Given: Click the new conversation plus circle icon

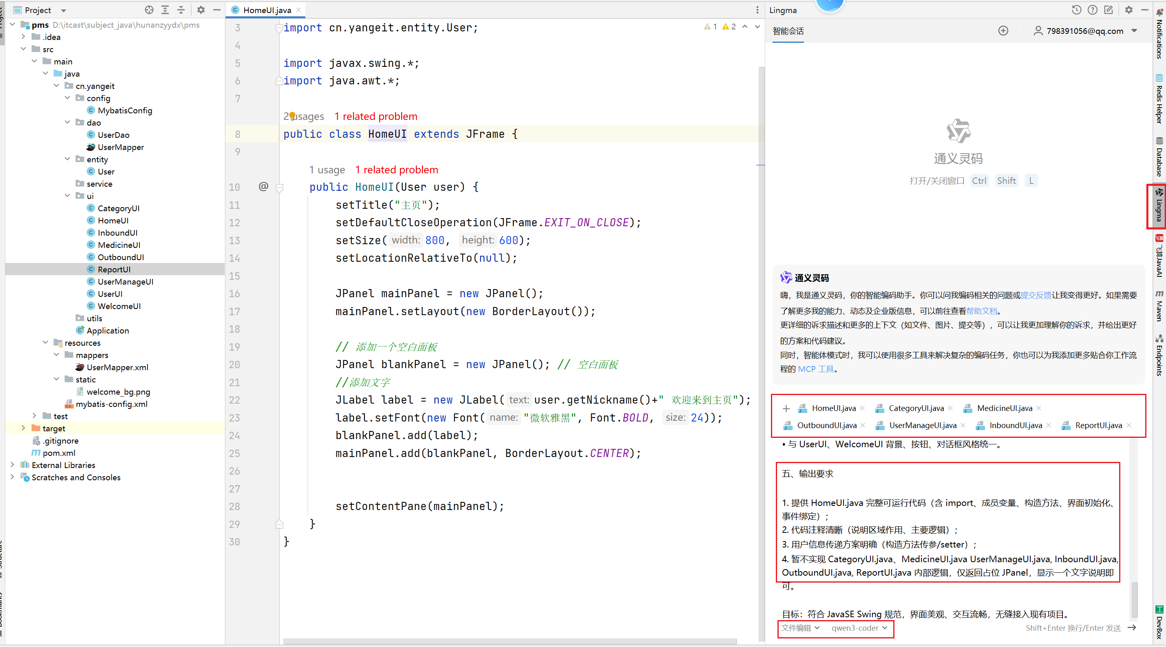Looking at the screenshot, I should tap(1003, 31).
